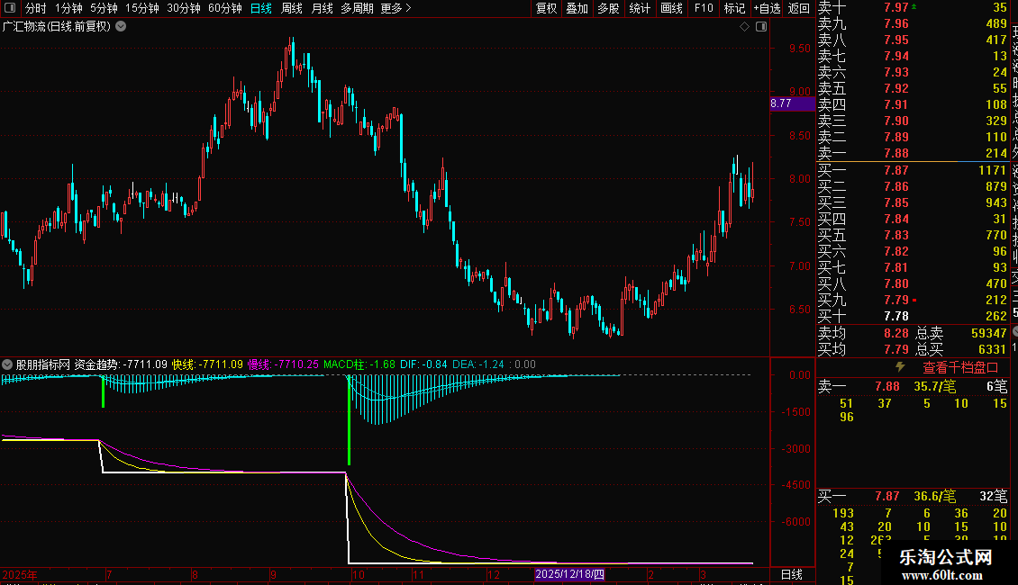Image resolution: width=1018 pixels, height=585 pixels.
Task: Click the MACD柱 indicator value label
Action: (359, 364)
